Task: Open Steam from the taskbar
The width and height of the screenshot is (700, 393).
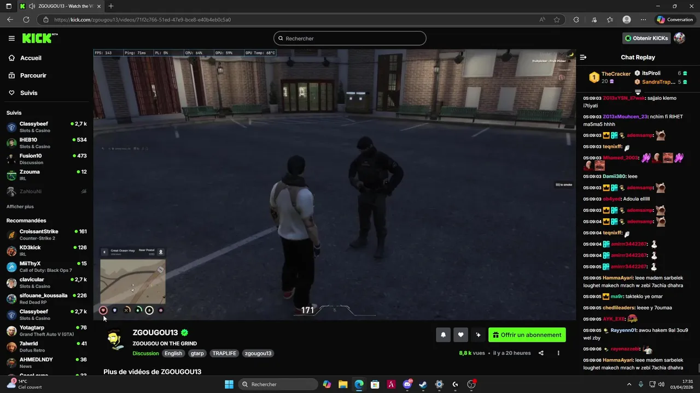Action: pos(423,384)
